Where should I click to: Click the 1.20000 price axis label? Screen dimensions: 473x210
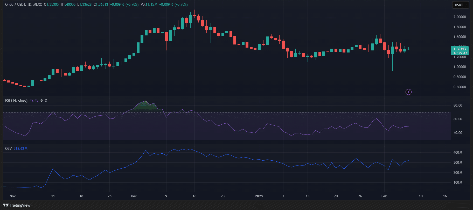click(460, 57)
